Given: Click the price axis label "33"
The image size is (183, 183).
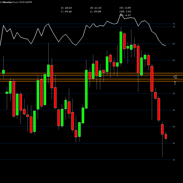Looking at the screenshot, I should pos(174,160).
